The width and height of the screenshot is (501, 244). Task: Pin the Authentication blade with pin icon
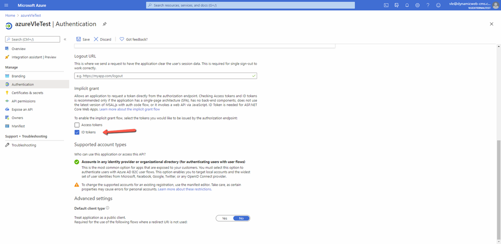(105, 24)
